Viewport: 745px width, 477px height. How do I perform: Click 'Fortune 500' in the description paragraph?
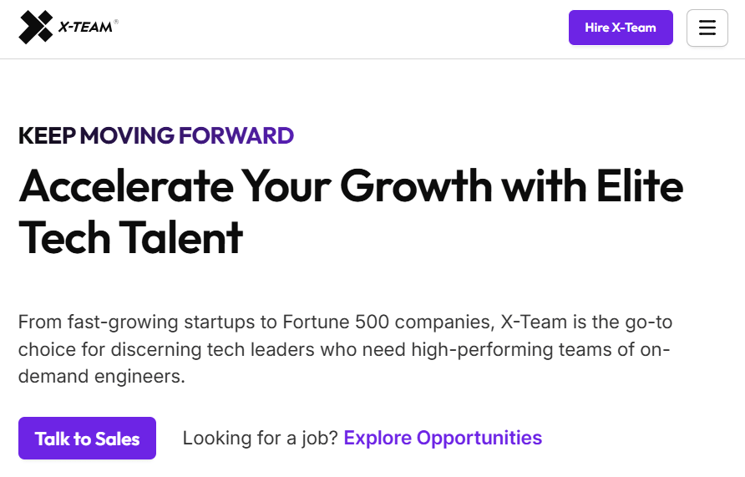336,322
